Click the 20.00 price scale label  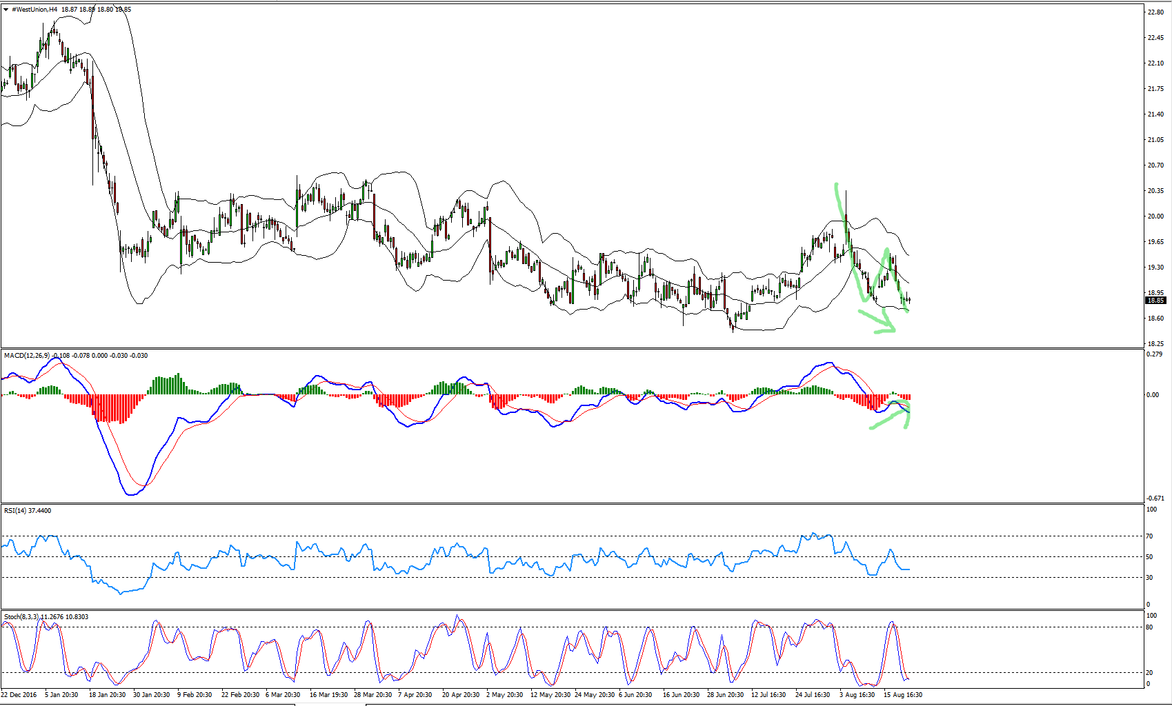click(x=1155, y=216)
